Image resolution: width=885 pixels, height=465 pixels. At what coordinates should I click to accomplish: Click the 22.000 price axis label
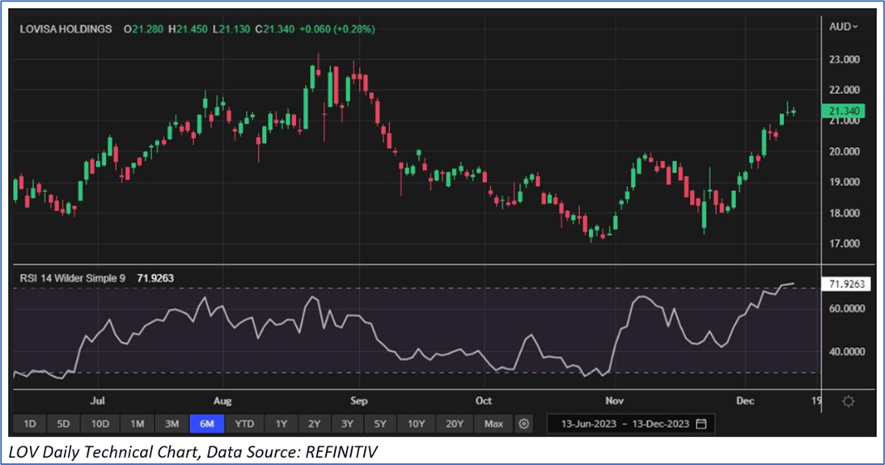[x=845, y=90]
